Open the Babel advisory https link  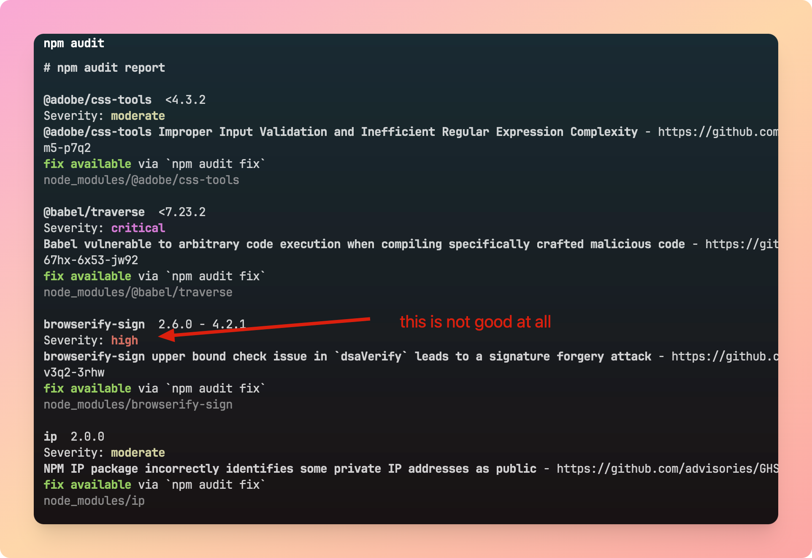(x=741, y=244)
